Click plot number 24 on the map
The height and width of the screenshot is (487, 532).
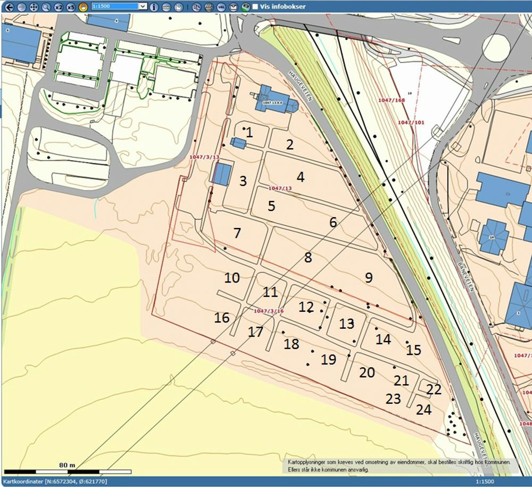coord(423,410)
